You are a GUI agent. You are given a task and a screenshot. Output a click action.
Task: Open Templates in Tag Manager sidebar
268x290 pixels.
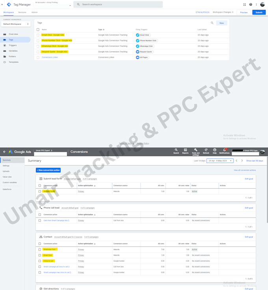13,62
